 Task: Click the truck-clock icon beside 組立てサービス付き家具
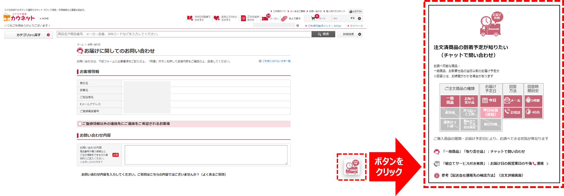[437, 164]
